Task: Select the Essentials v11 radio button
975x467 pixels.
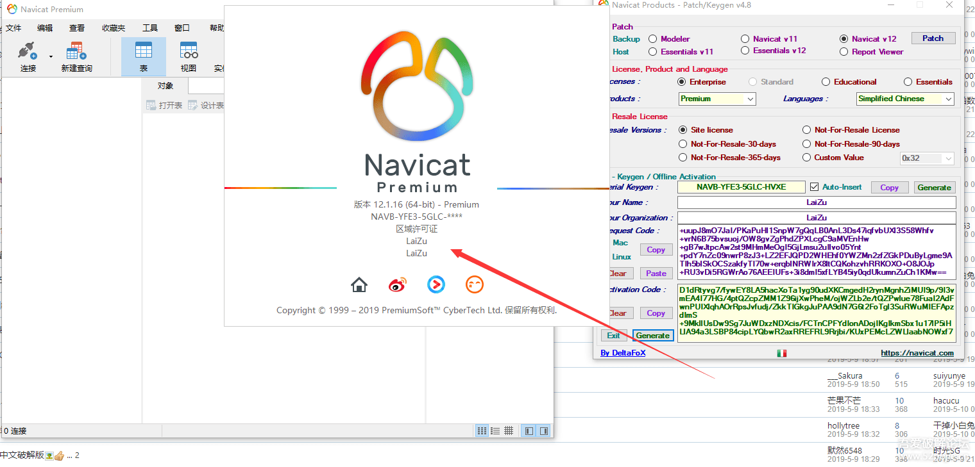Action: pos(653,52)
